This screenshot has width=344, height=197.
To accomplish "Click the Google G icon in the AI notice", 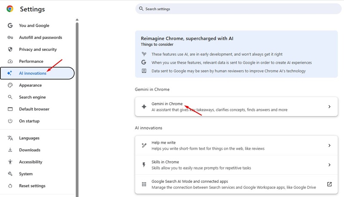I will pos(144,62).
